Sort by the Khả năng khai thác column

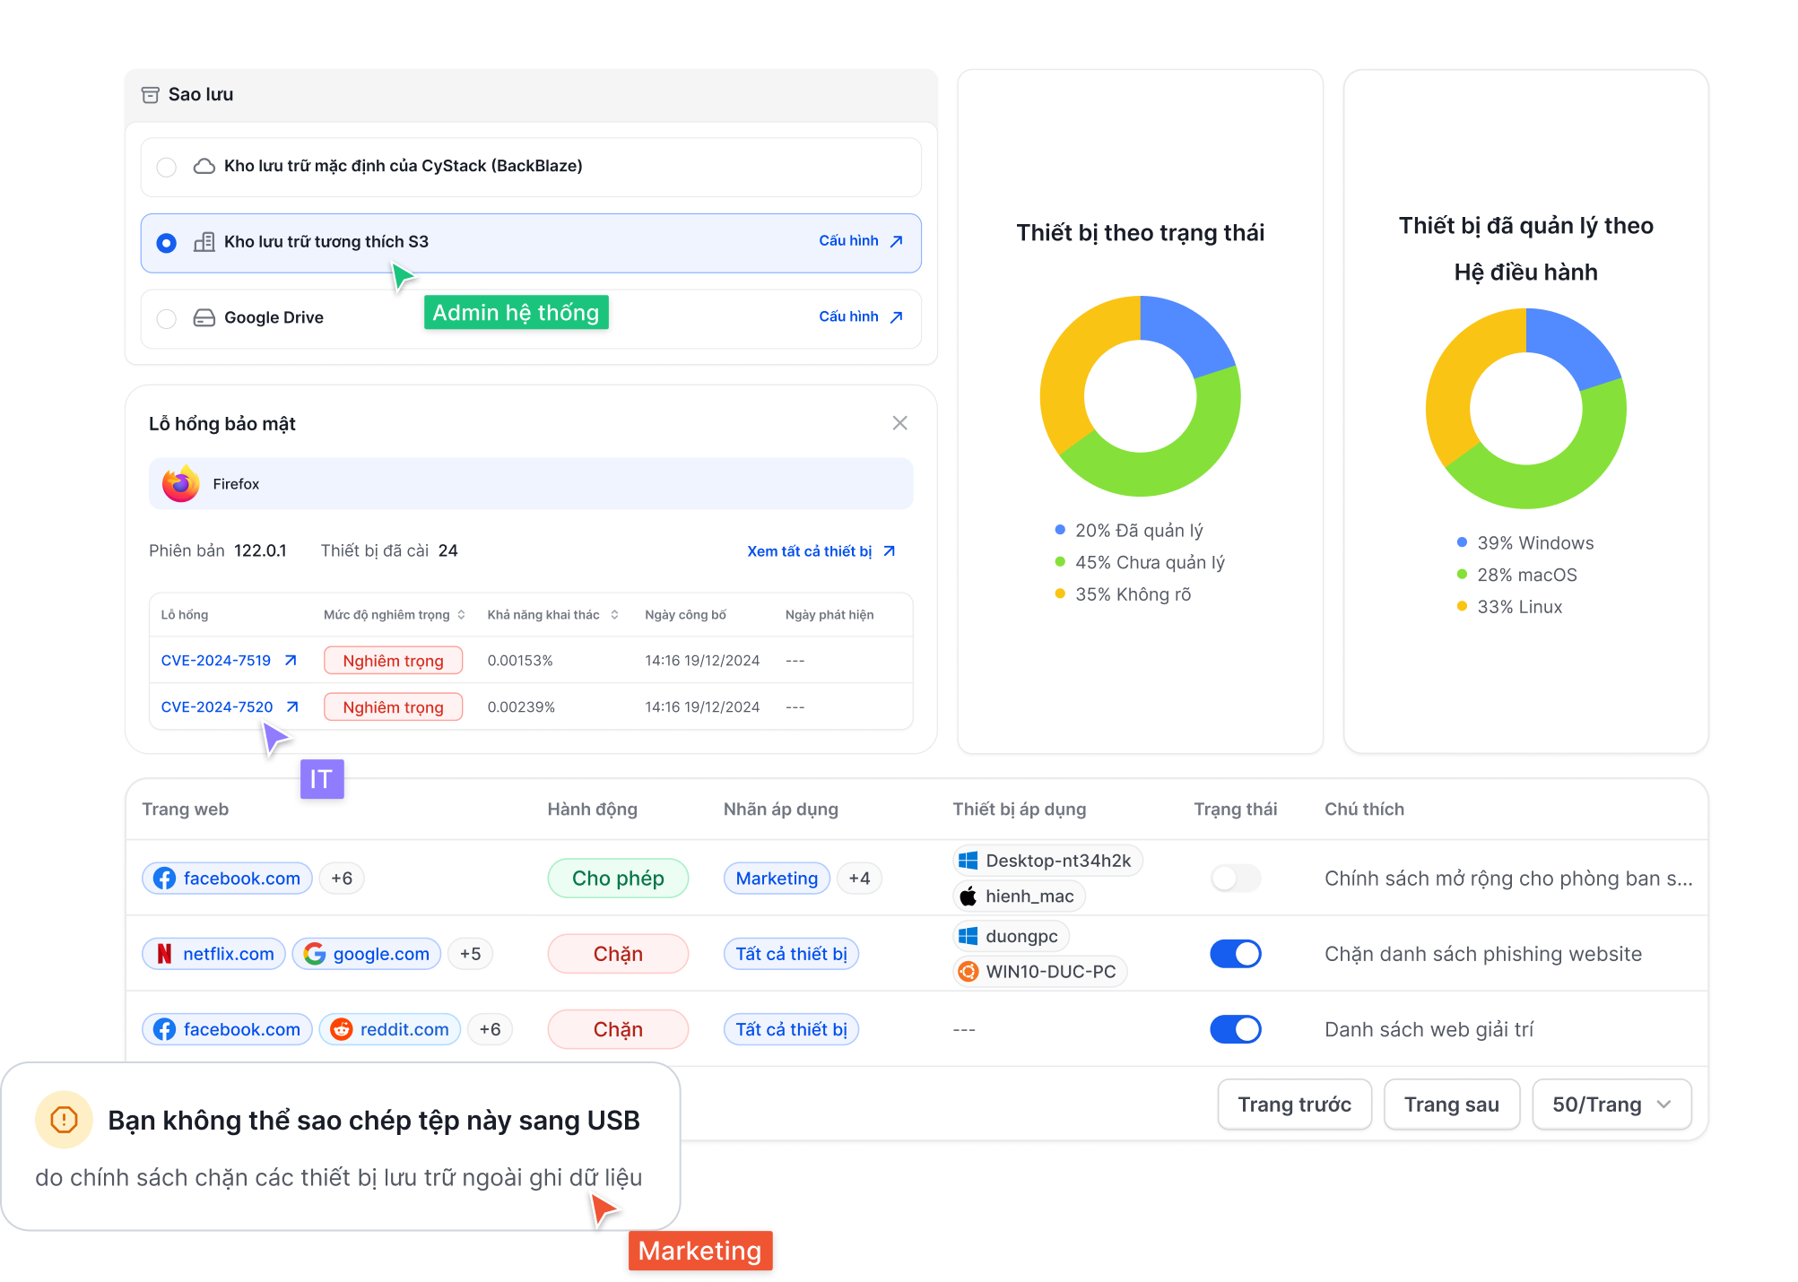point(614,615)
